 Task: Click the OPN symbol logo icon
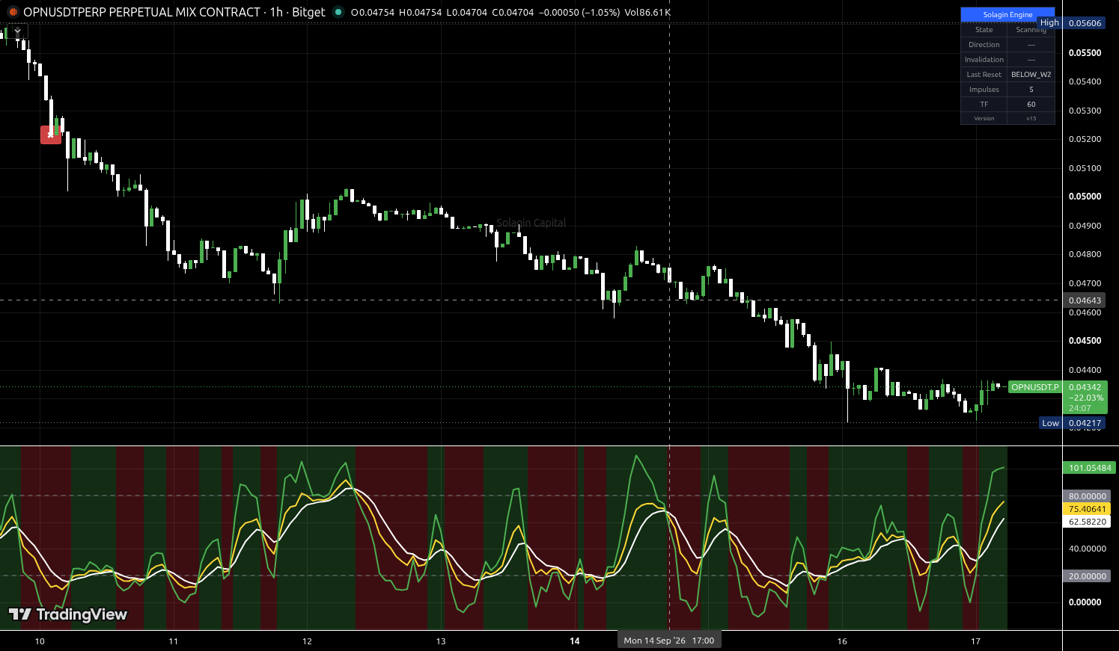click(x=13, y=12)
